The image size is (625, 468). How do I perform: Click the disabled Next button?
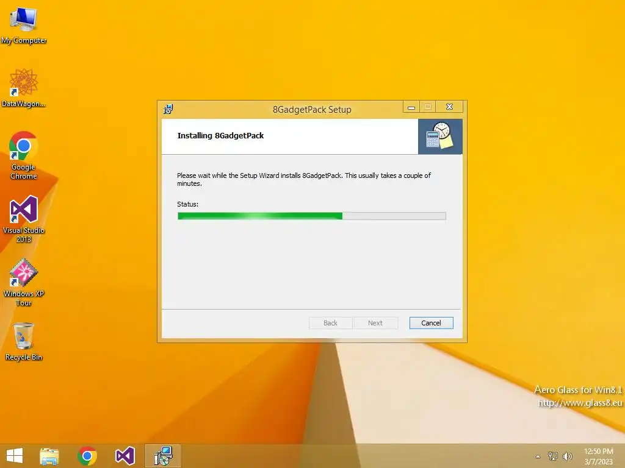[375, 323]
